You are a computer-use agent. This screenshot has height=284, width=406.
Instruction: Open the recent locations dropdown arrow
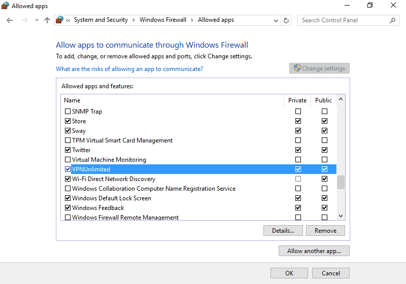point(37,20)
